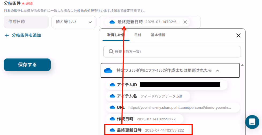262x135 pixels.
Task: Click the cloud icon beside アイテムID
Action: coord(113,85)
